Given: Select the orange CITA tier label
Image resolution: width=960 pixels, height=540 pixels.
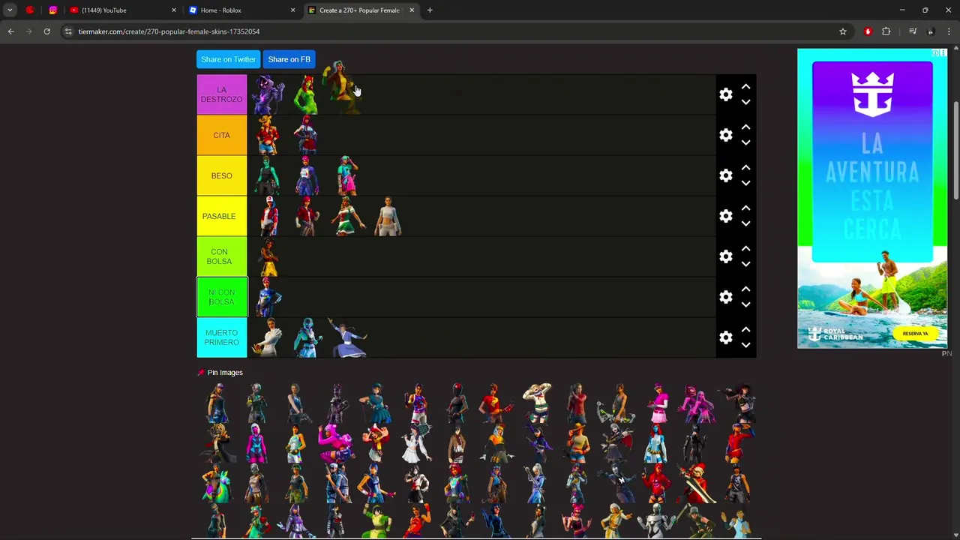Looking at the screenshot, I should (221, 135).
